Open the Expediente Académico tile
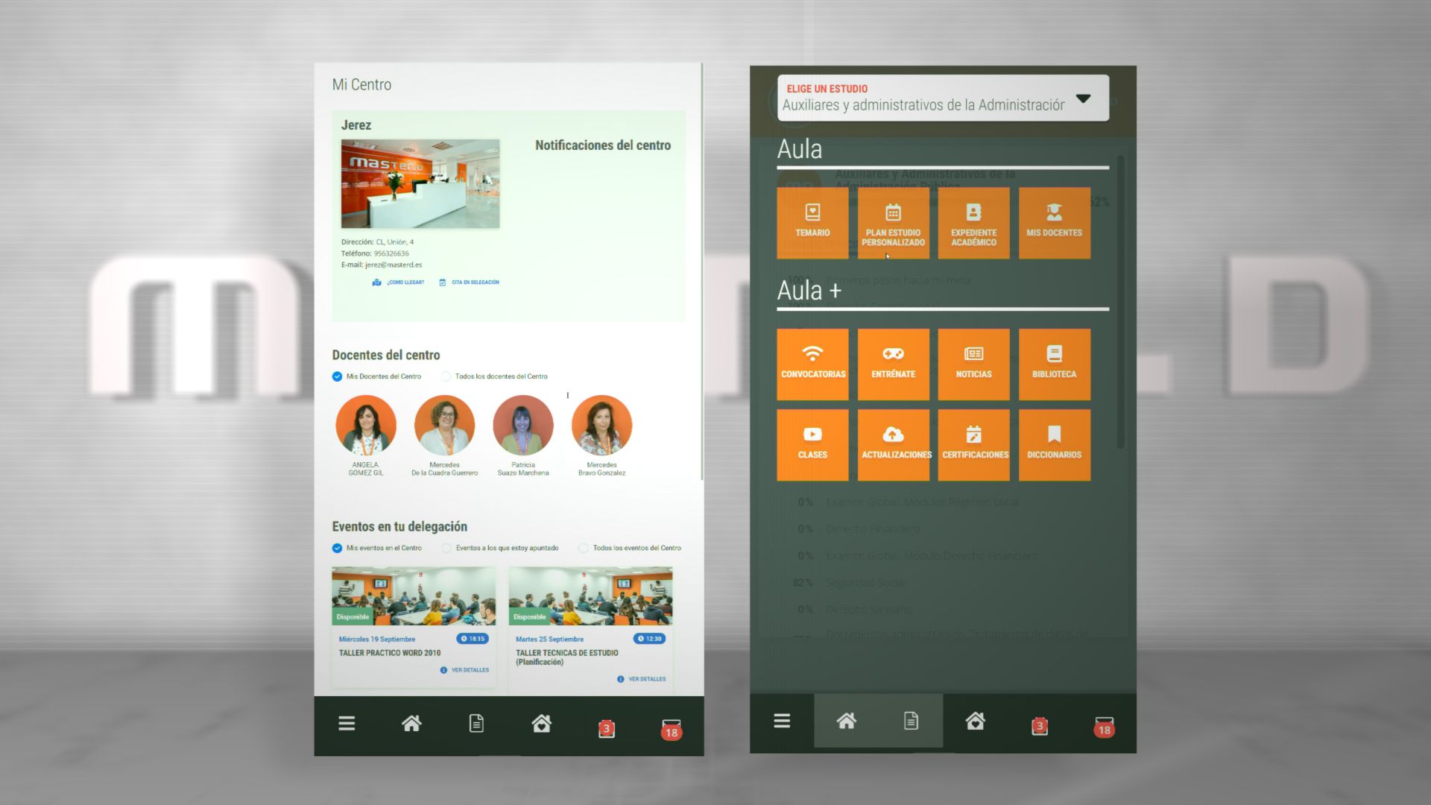The width and height of the screenshot is (1431, 805). pyautogui.click(x=973, y=222)
